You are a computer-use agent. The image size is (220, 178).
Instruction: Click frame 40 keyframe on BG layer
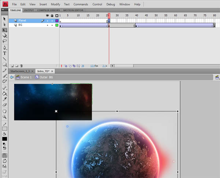[x=136, y=25]
